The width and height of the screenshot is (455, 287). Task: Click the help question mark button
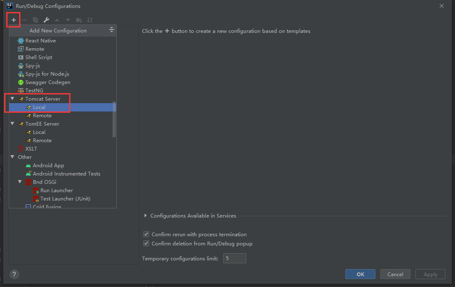click(14, 274)
